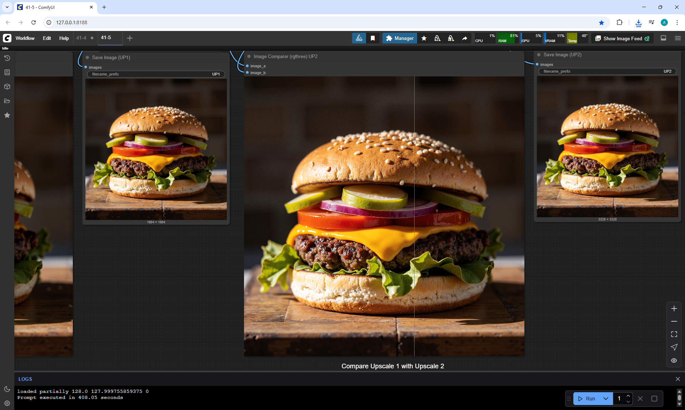Switch to the 41-4 workflow tab
This screenshot has width=685, height=410.
81,38
